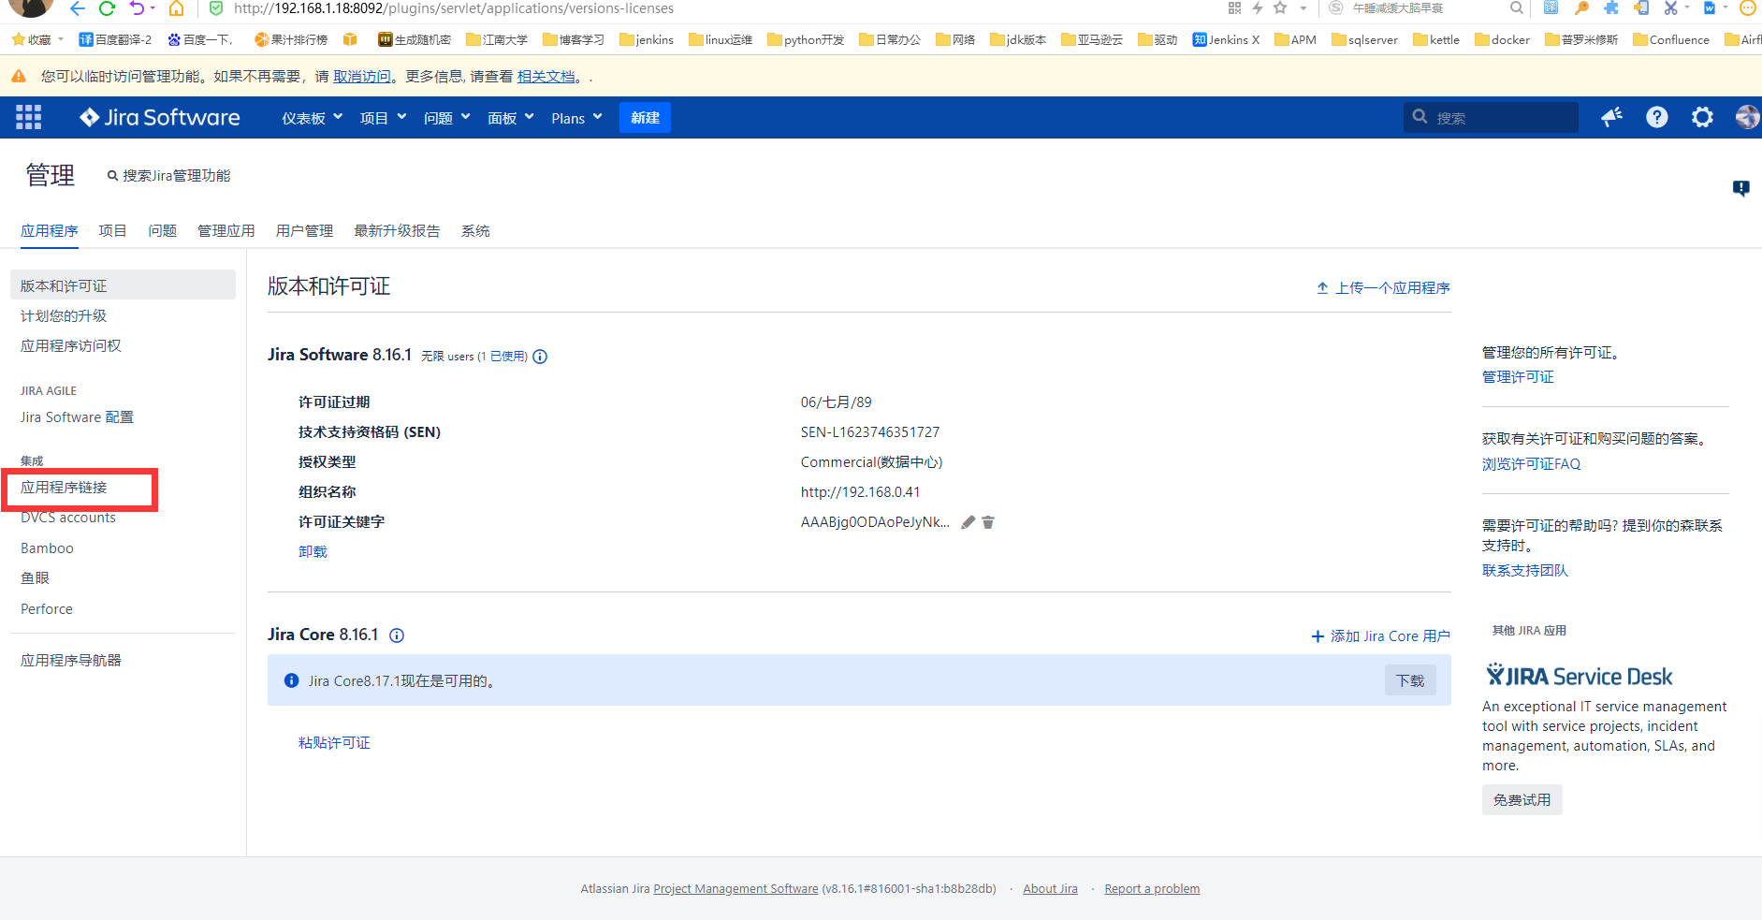The image size is (1762, 920).
Task: Open the Confluence bookmark folder
Action: (1670, 39)
